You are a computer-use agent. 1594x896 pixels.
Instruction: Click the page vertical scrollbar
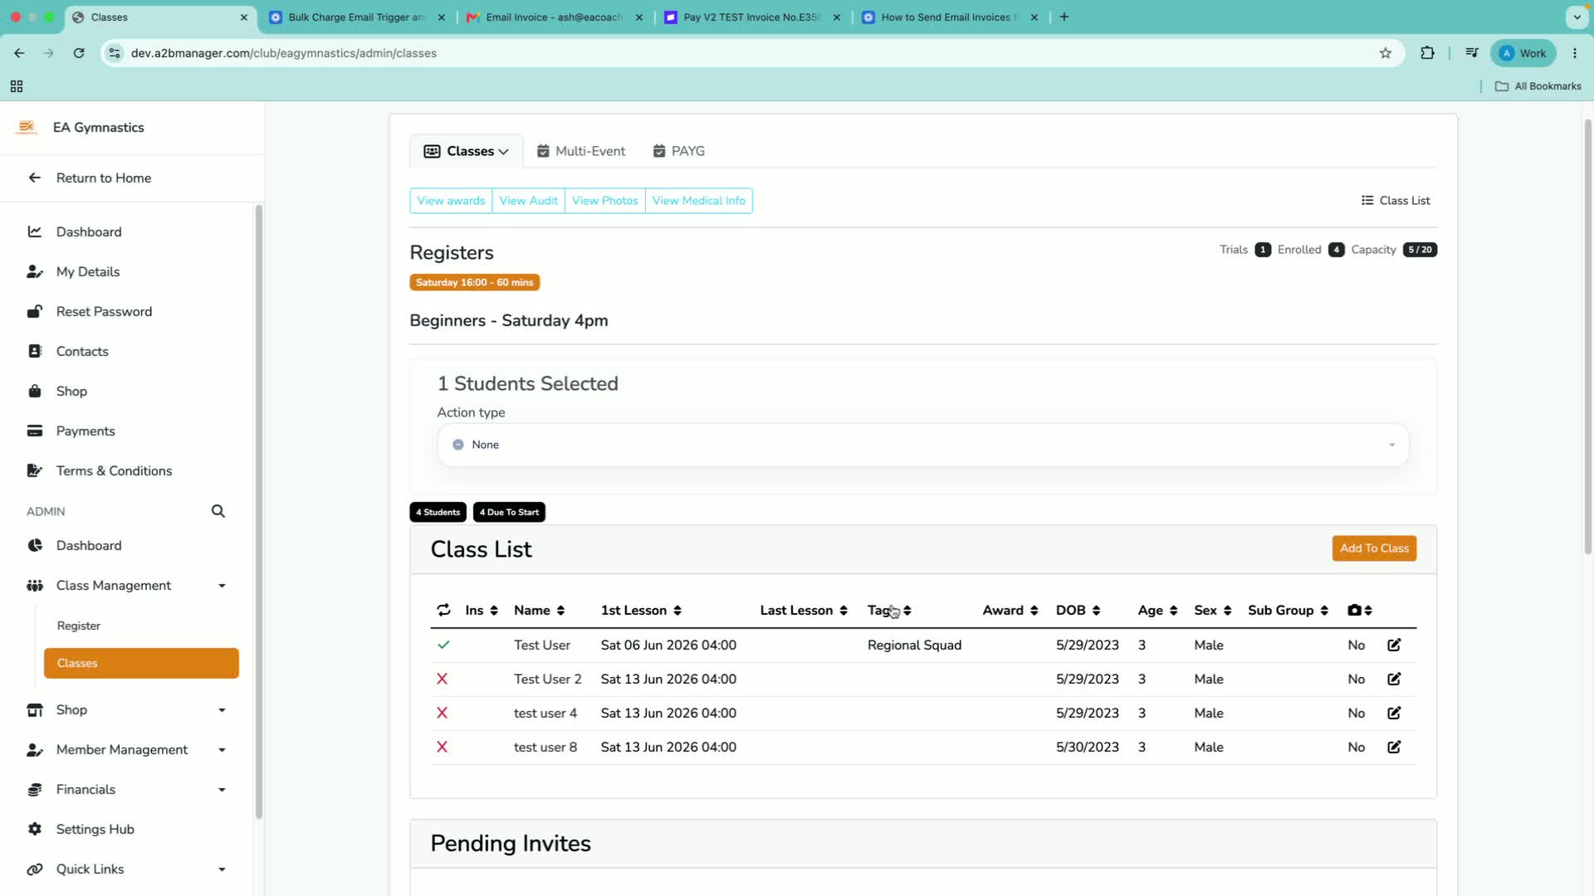(1588, 336)
